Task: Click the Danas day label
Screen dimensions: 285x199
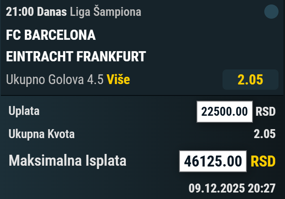Action: 52,12
